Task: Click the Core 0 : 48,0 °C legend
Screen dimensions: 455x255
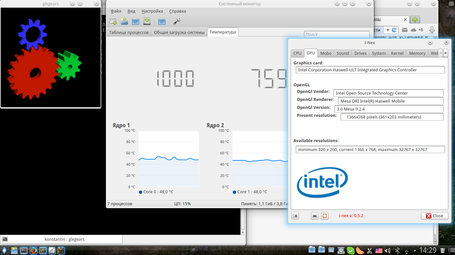Action: (156, 192)
